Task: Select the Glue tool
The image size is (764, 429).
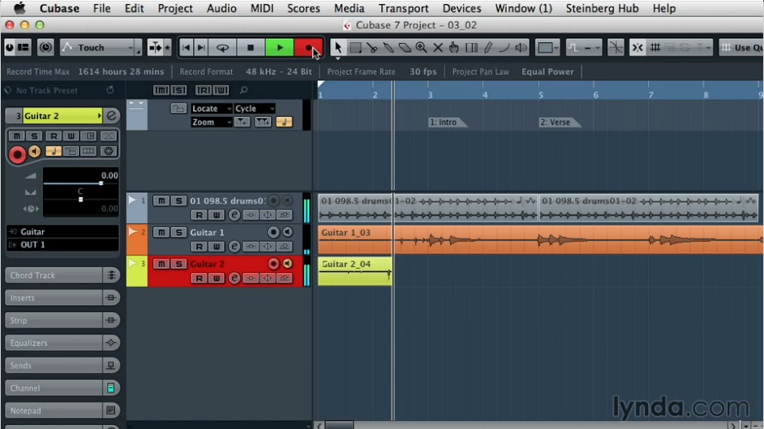Action: pyautogui.click(x=388, y=48)
